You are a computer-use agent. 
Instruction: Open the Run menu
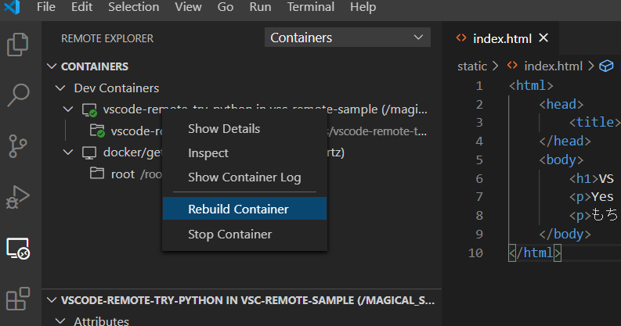(260, 7)
